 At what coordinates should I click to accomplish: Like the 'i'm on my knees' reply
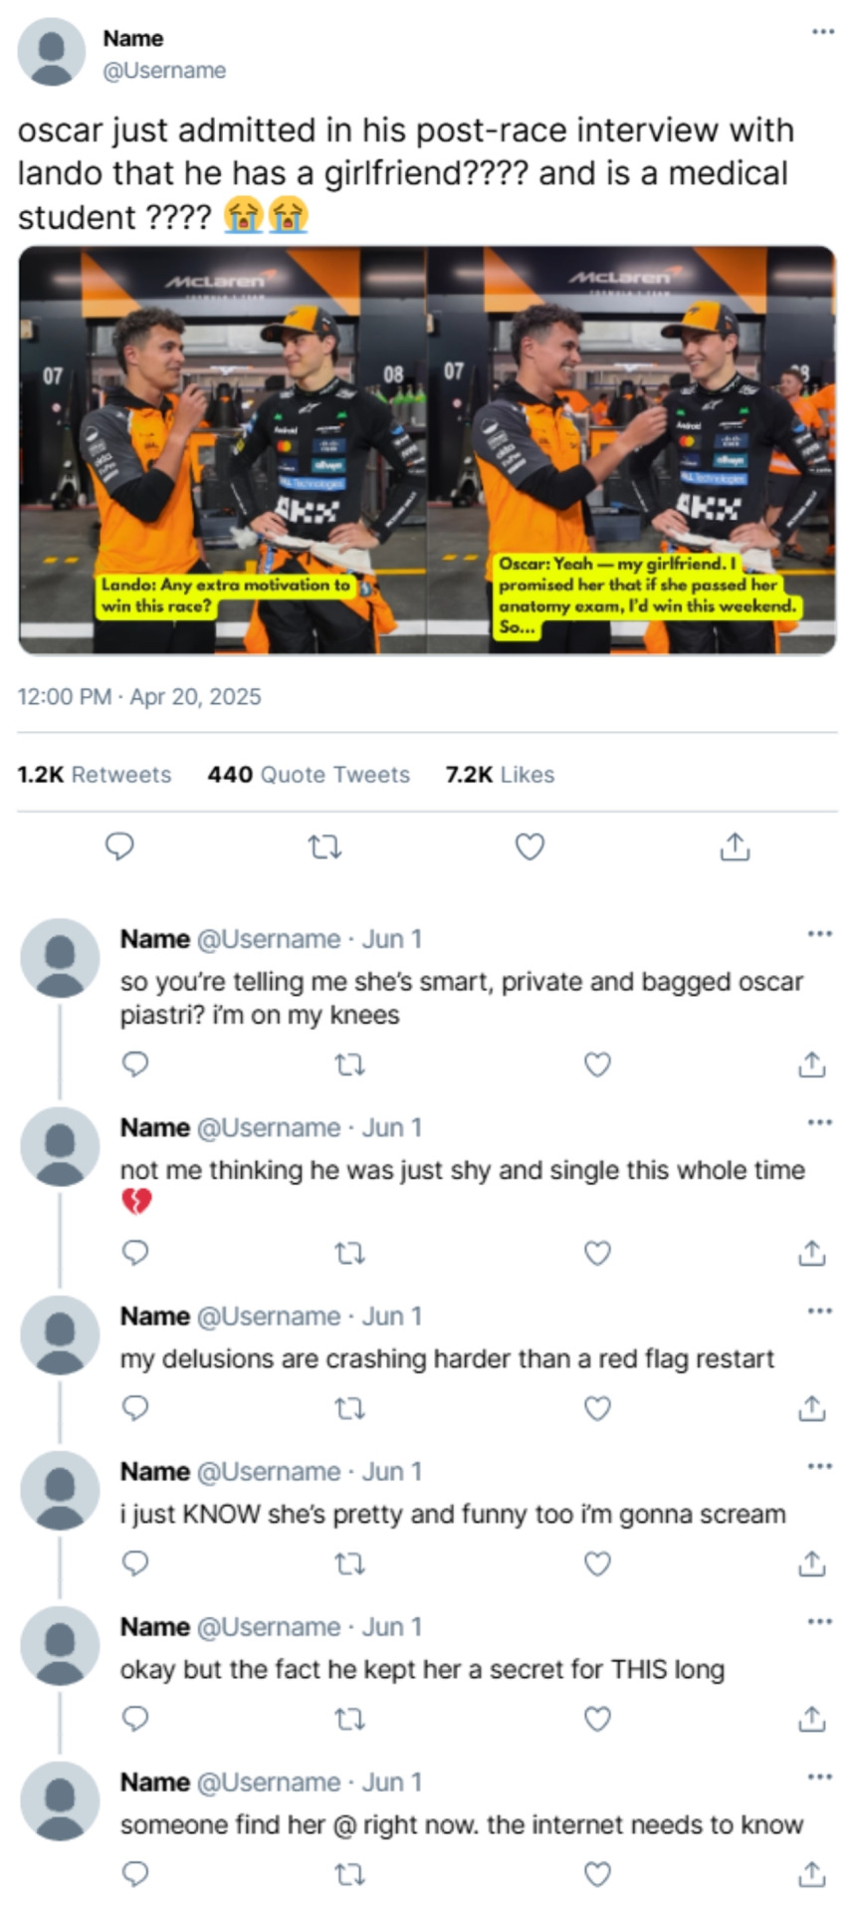596,1065
